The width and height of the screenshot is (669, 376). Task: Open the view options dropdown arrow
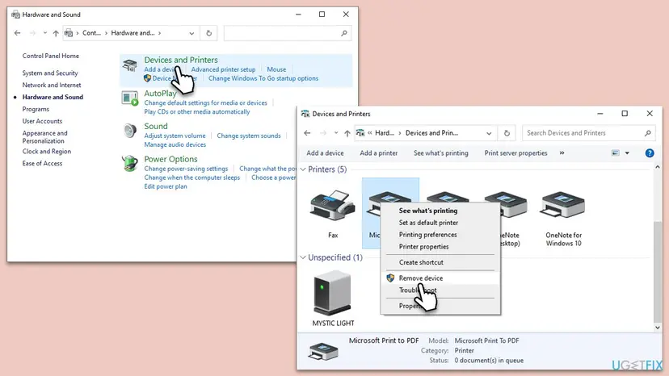627,153
